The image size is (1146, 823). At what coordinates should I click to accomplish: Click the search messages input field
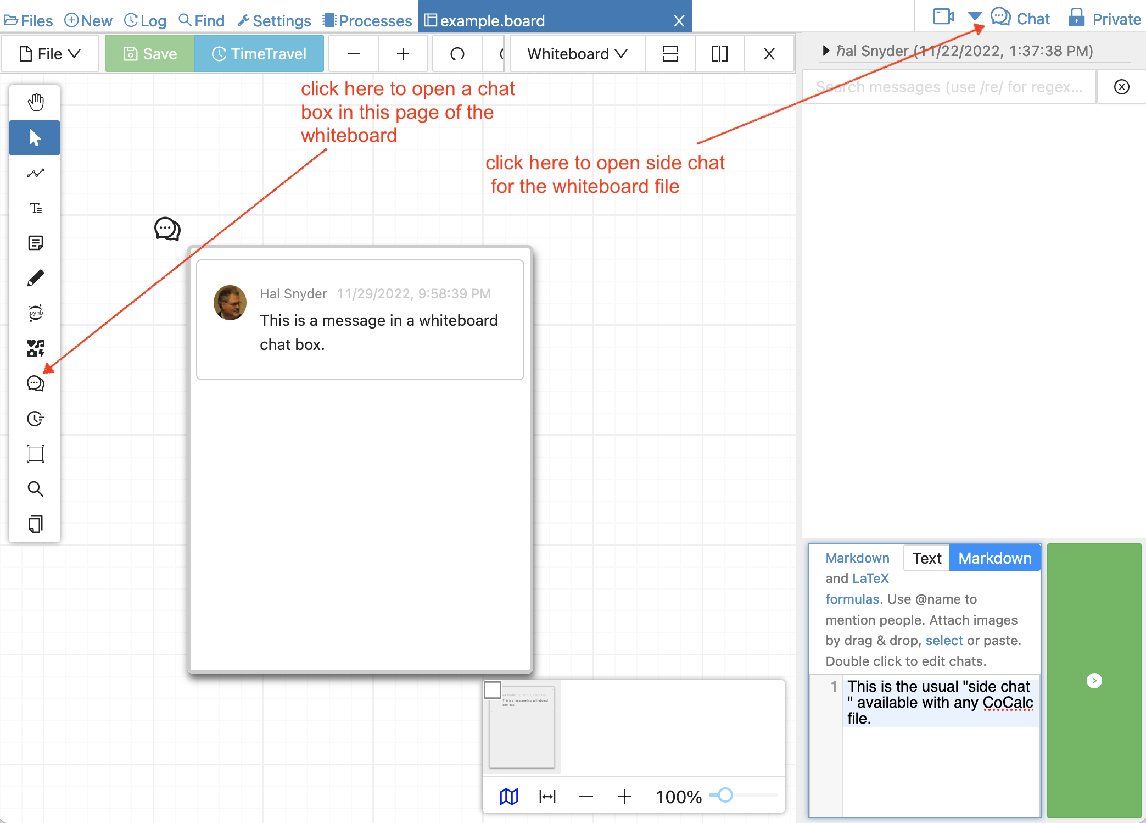point(949,87)
